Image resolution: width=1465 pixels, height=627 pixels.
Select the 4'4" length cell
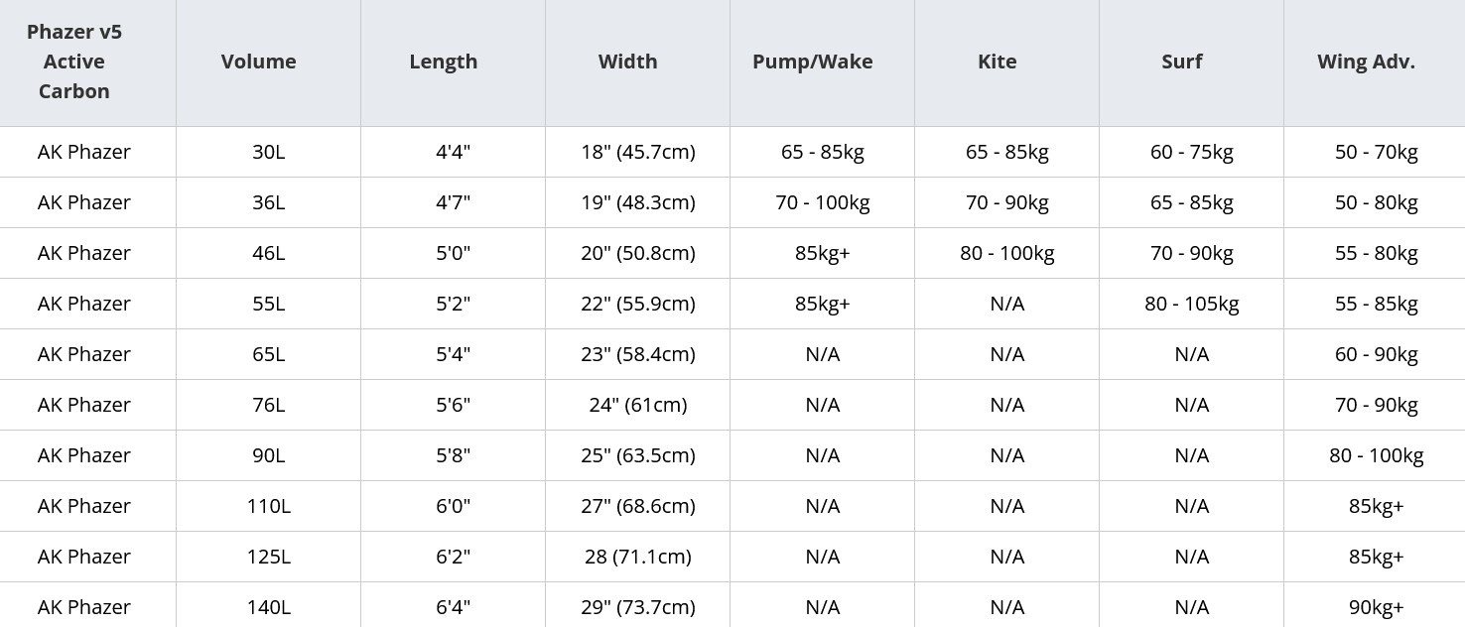453,152
